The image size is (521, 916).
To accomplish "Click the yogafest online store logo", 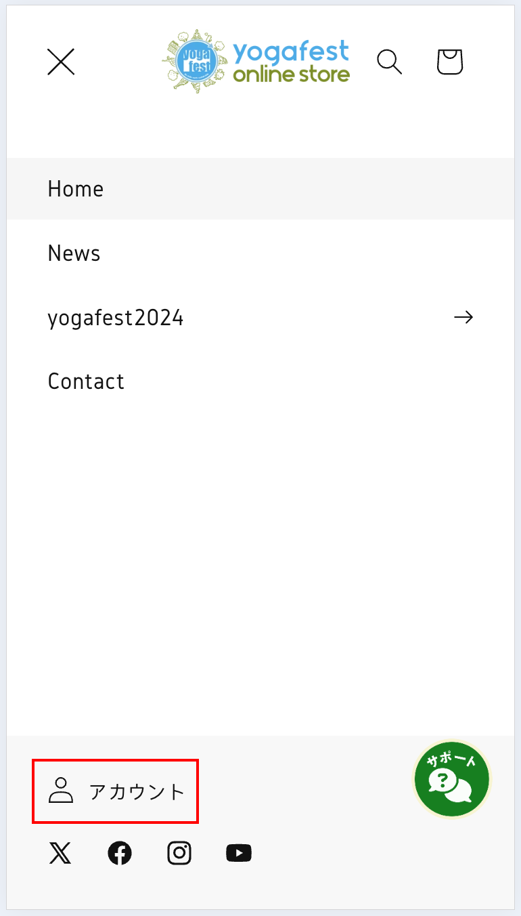I will click(x=256, y=62).
